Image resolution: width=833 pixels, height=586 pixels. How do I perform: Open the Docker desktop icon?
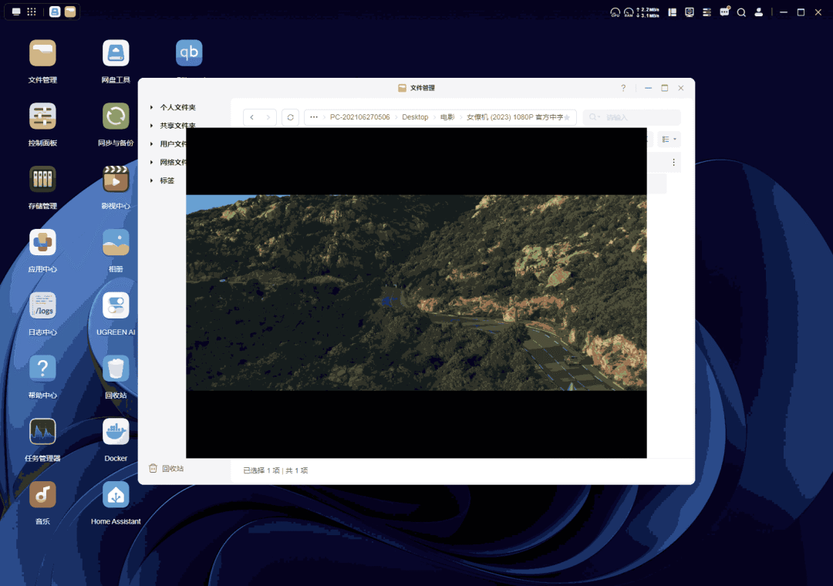116,432
